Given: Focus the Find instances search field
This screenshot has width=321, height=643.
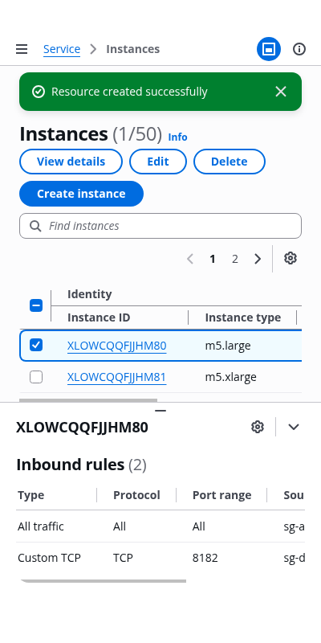Looking at the screenshot, I should point(160,226).
